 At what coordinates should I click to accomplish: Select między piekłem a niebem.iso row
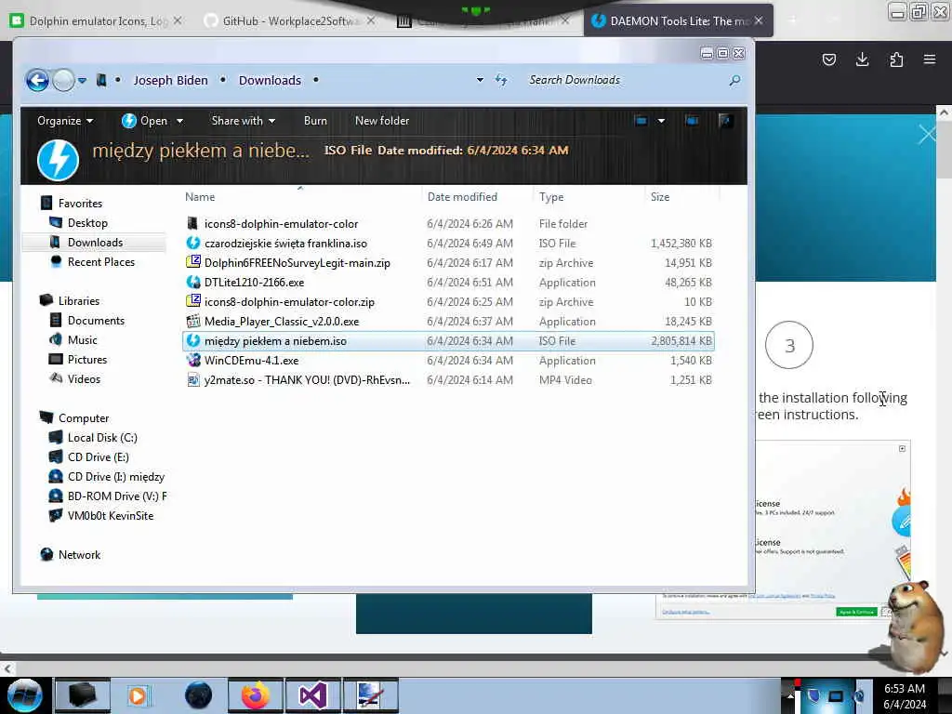click(x=448, y=340)
